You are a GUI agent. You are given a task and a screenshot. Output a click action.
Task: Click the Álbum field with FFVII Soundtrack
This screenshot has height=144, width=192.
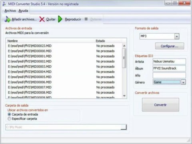(169, 68)
